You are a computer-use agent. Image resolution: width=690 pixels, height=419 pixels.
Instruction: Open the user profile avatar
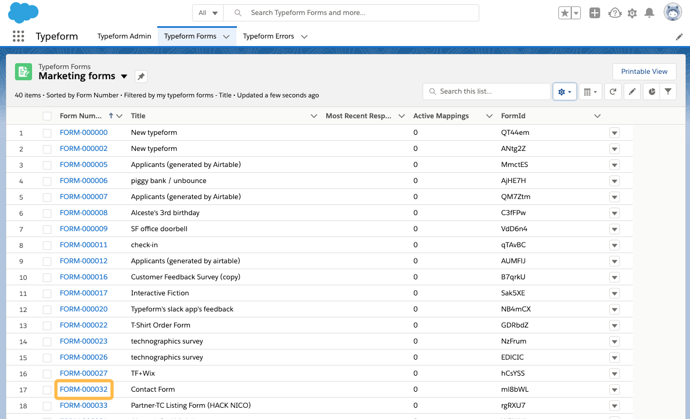pyautogui.click(x=673, y=12)
